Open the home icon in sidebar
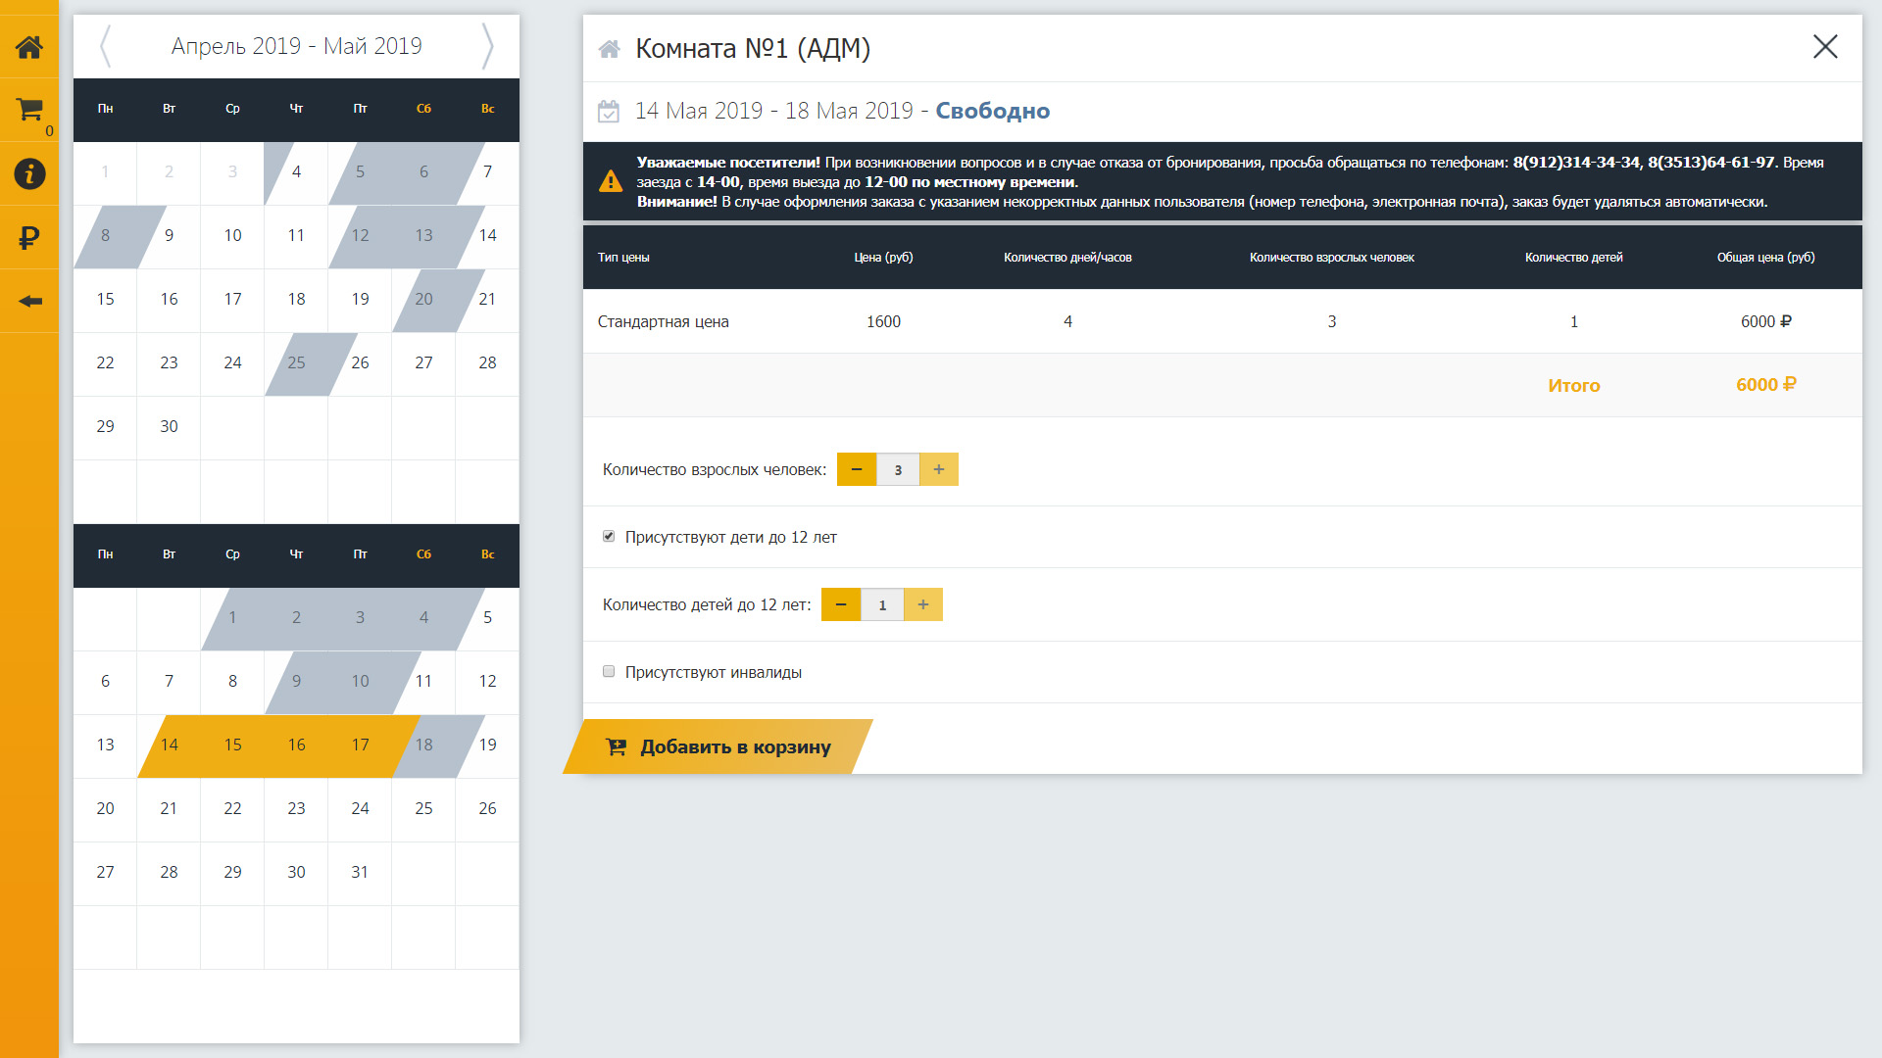 29,46
